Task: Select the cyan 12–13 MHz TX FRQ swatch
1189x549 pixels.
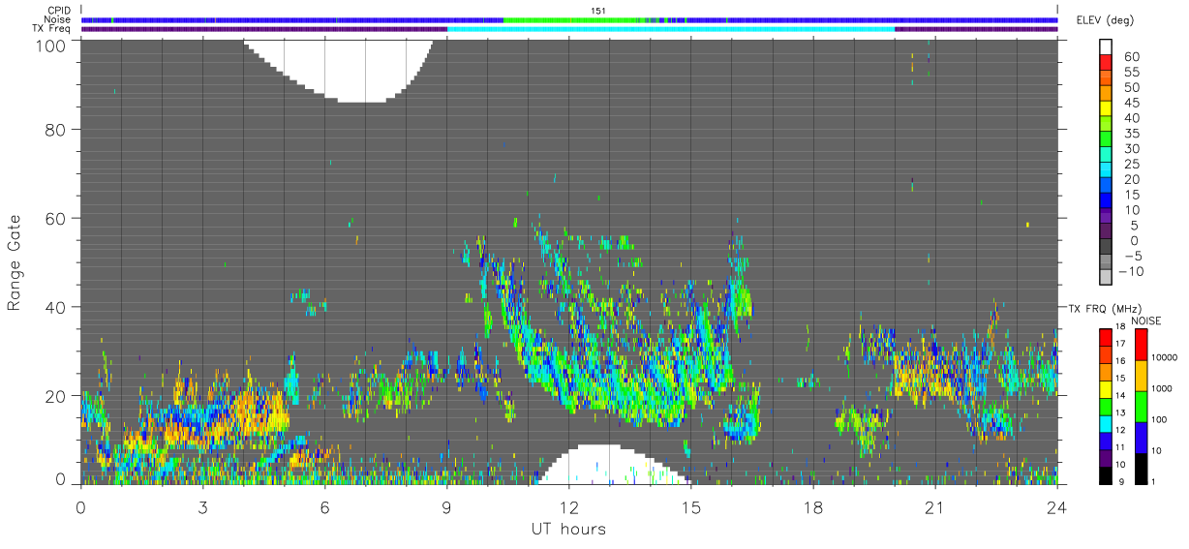Action: (x=1107, y=423)
